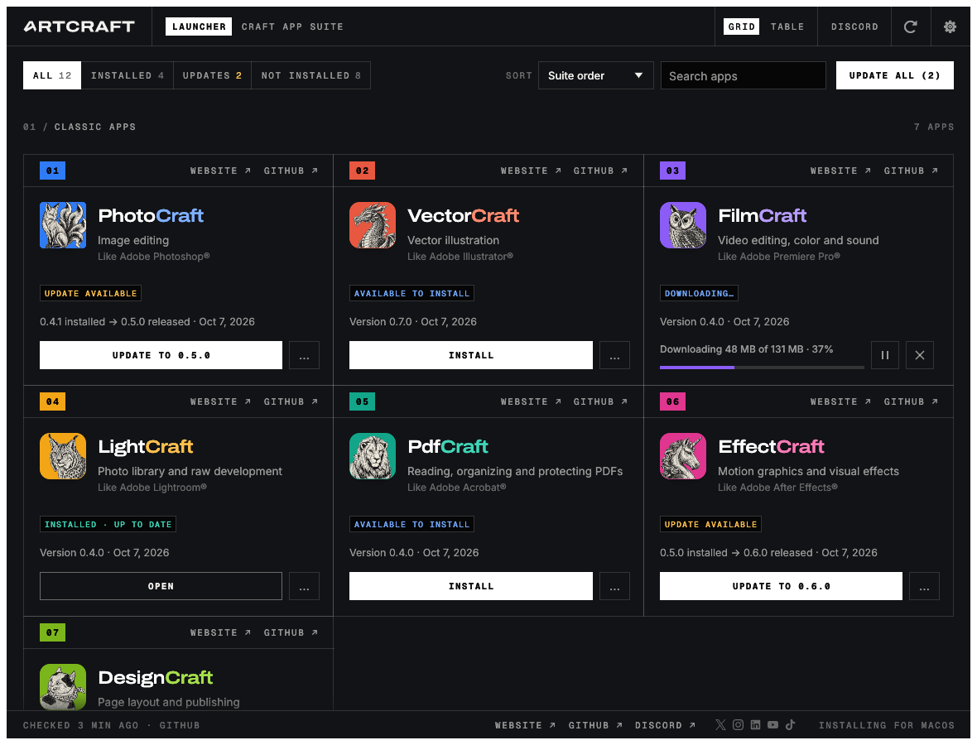Click pink 06 badge on EffectCraft card

[x=672, y=401]
